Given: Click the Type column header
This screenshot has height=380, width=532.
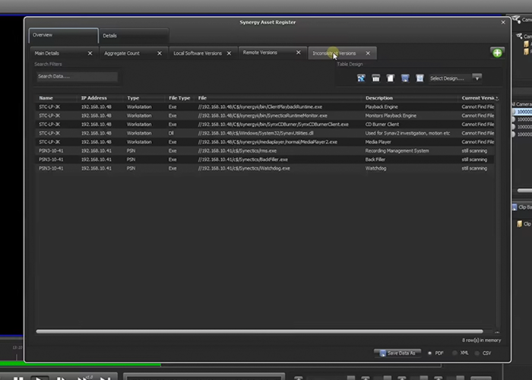Looking at the screenshot, I should [133, 98].
